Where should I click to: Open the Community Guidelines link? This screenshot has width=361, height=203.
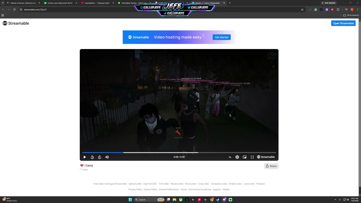[200, 189]
